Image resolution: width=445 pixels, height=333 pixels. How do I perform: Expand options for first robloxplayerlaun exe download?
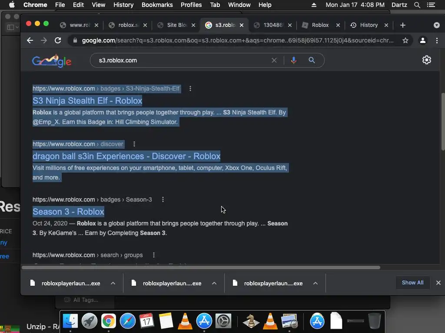tap(113, 283)
